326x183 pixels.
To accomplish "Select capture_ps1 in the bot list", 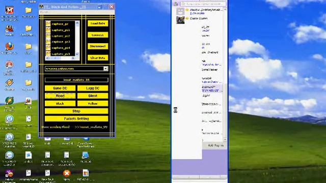I will click(x=61, y=30).
